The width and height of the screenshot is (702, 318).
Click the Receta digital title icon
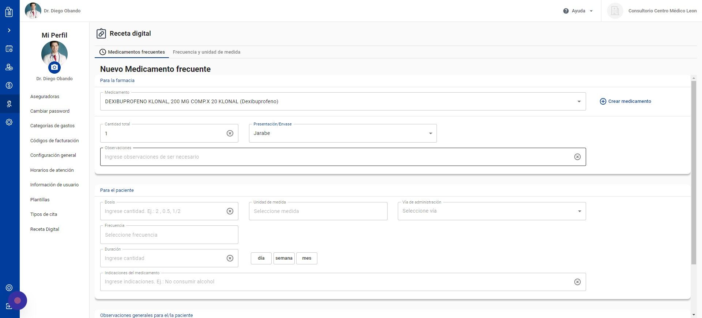pos(101,34)
